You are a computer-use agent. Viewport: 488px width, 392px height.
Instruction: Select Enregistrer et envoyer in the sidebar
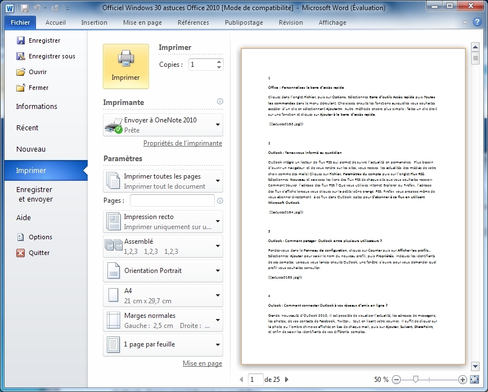pyautogui.click(x=46, y=194)
